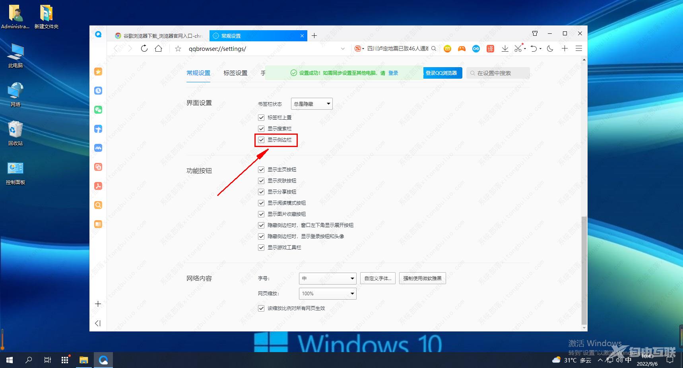Toggle the 显示游戏工具栏 checkbox
683x368 pixels.
[261, 248]
